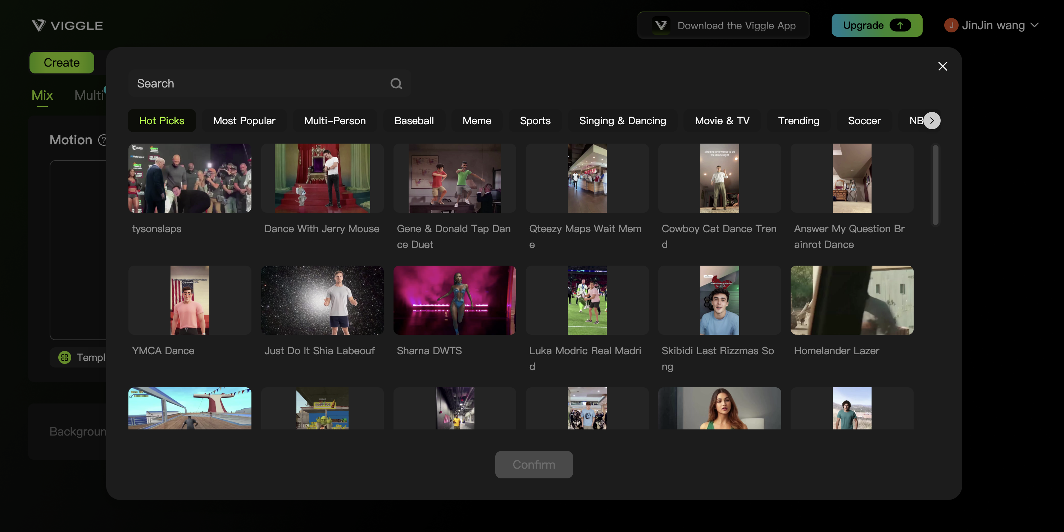1064x532 pixels.
Task: Click the Viggle logo in header
Action: [x=67, y=26]
